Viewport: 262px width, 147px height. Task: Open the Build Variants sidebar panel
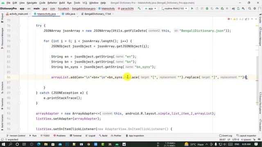(x=2, y=122)
